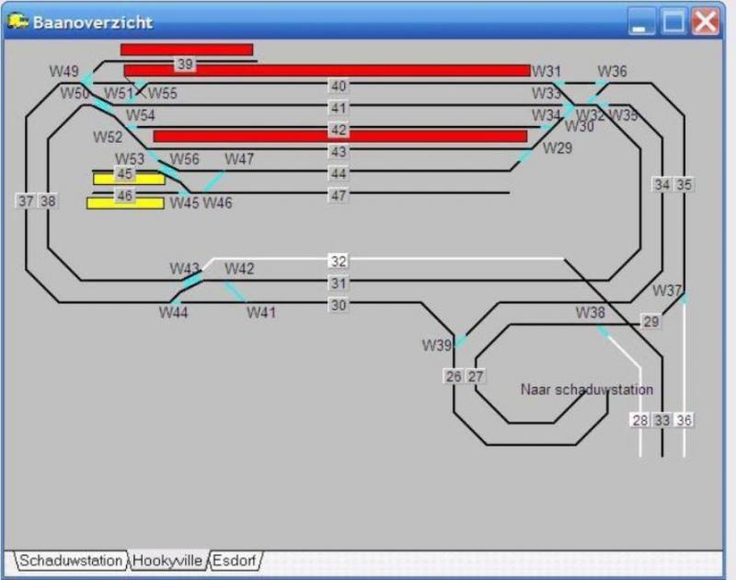736x580 pixels.
Task: Click the short red platform bar above block 39
Action: coord(187,50)
